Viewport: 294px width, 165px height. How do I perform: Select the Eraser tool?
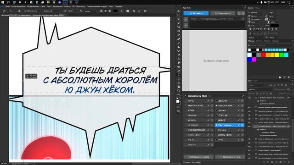(x=179, y=55)
